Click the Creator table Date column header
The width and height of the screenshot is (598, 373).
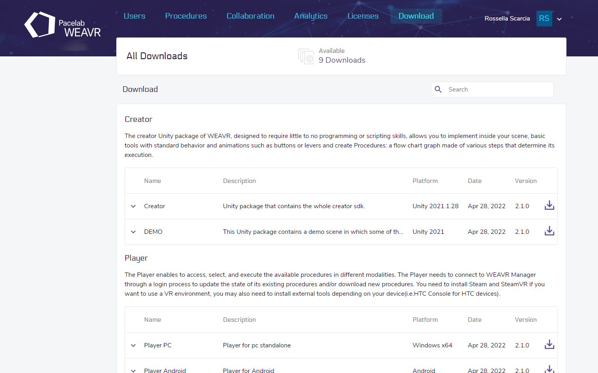coord(475,181)
